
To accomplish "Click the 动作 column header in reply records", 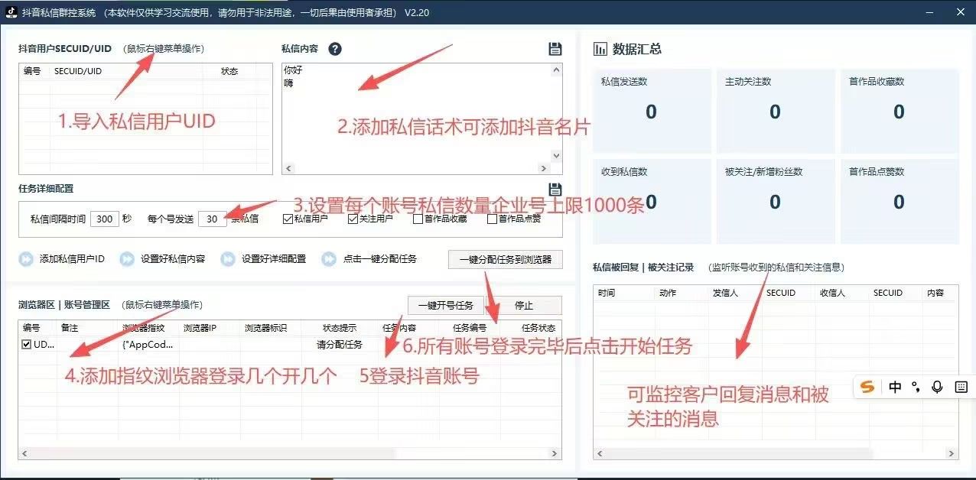I will (x=667, y=293).
